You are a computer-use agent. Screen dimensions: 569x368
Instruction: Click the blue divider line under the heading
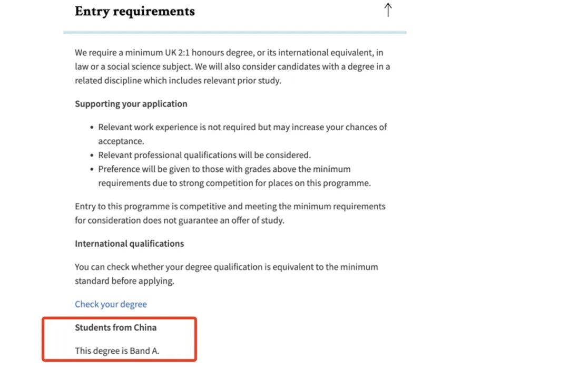coord(235,33)
